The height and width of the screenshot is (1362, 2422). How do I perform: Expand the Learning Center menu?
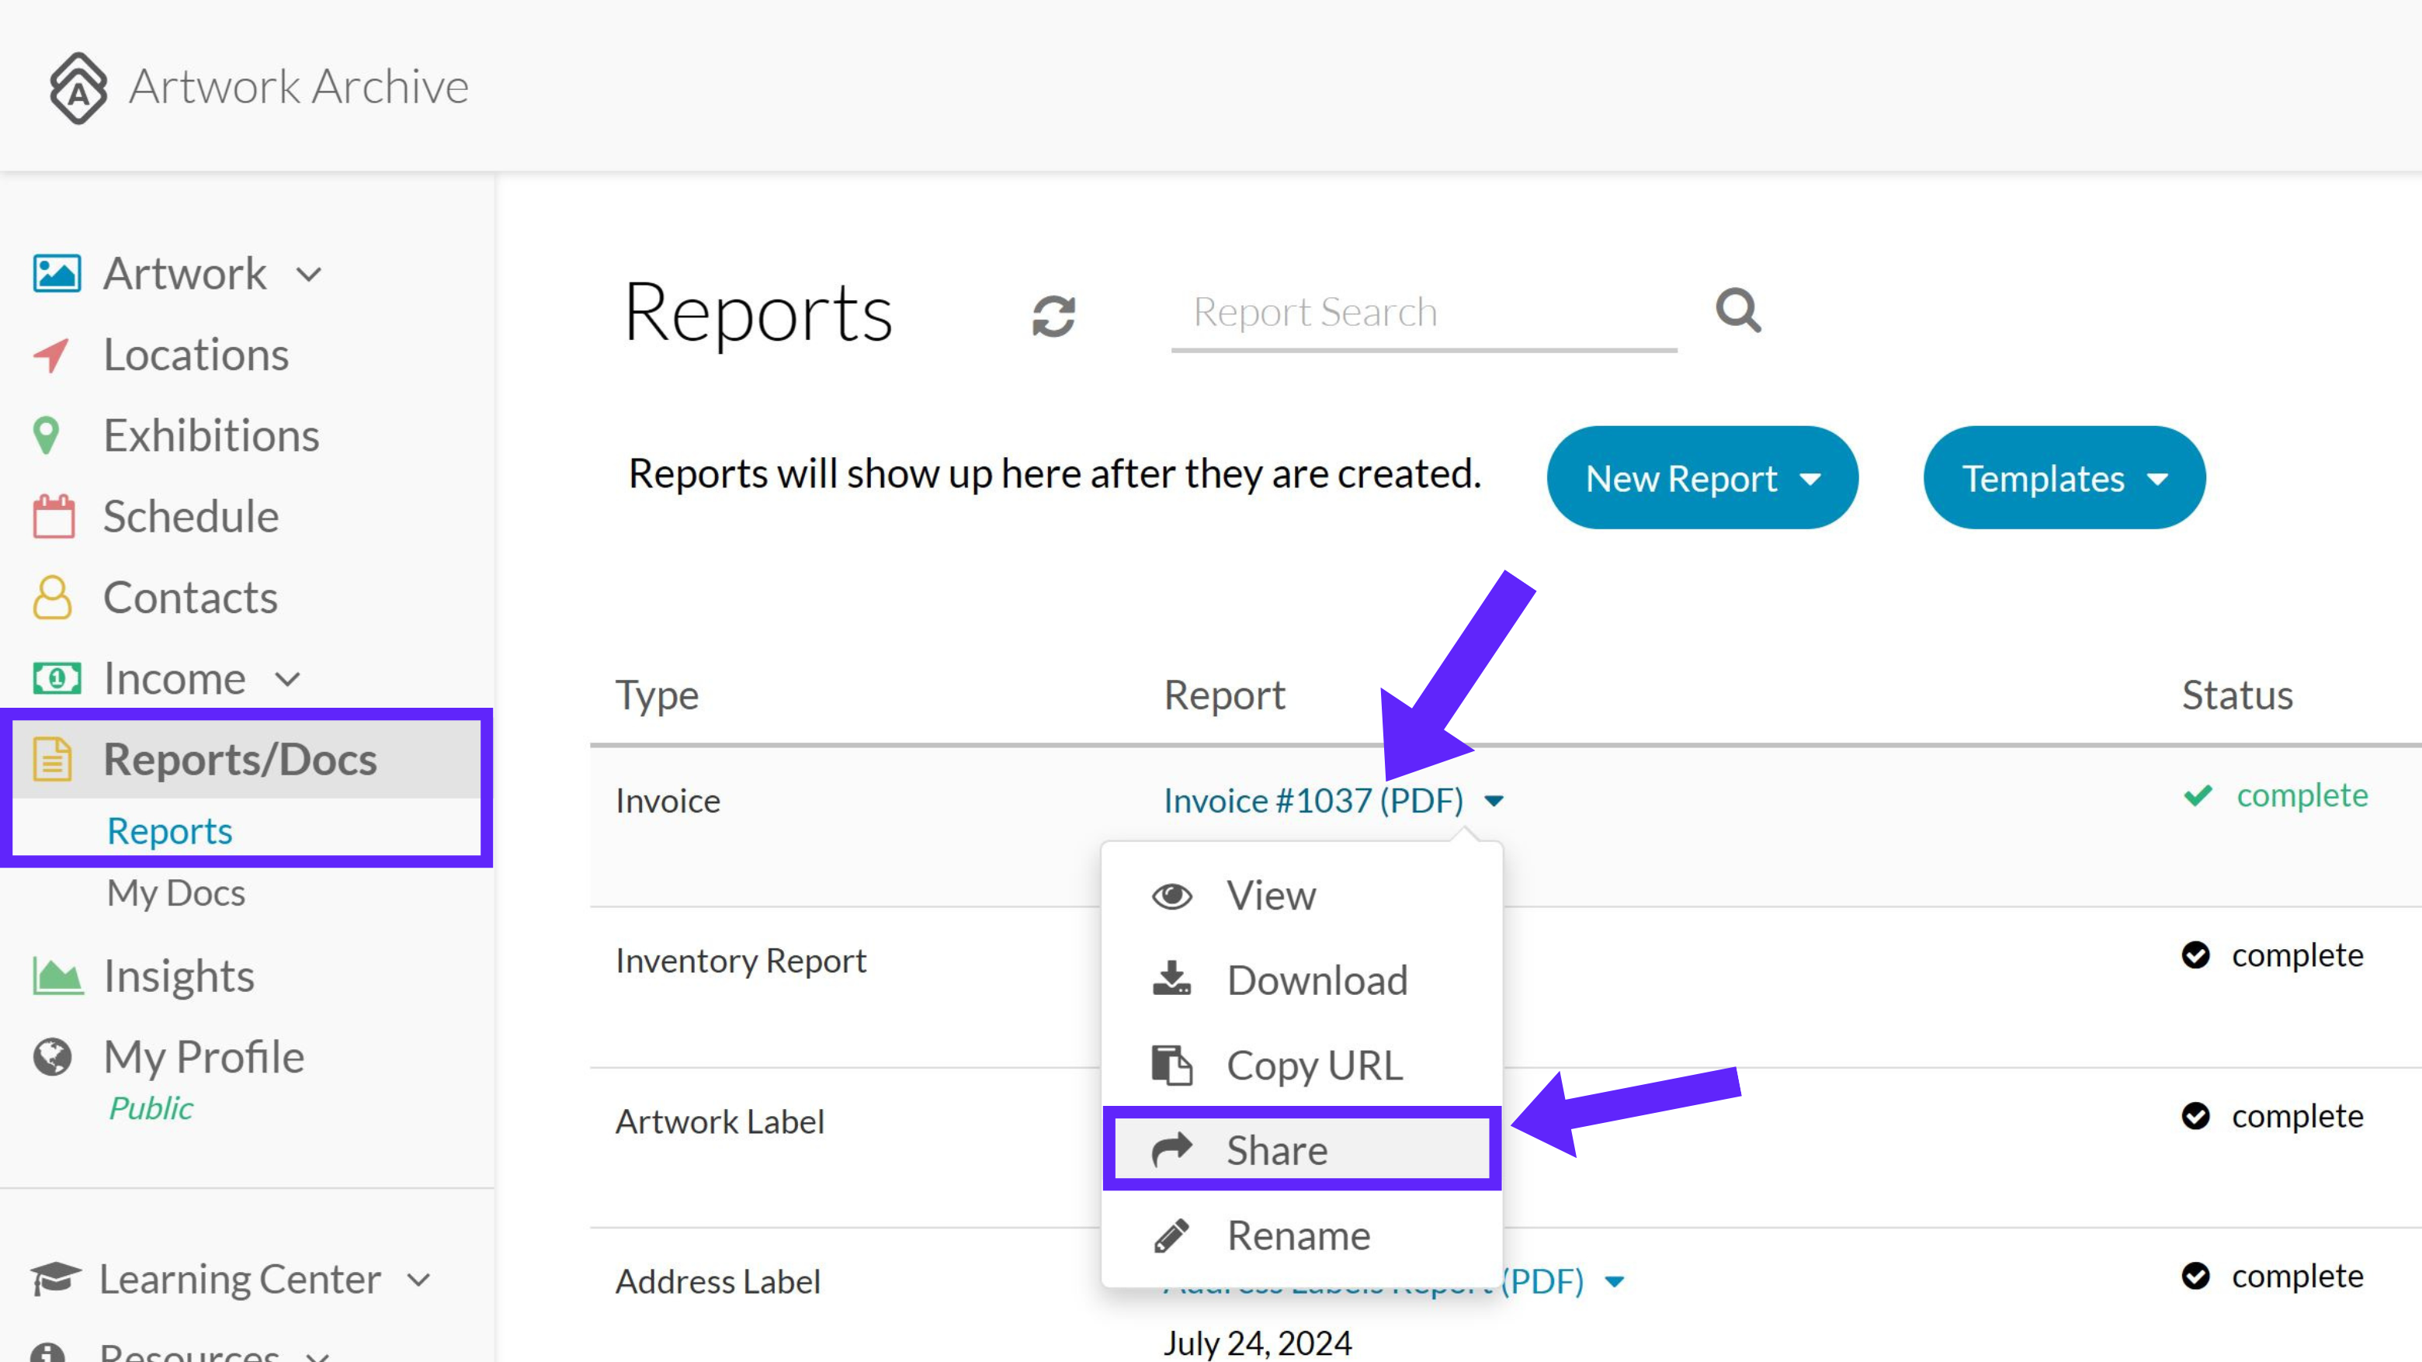pos(419,1281)
